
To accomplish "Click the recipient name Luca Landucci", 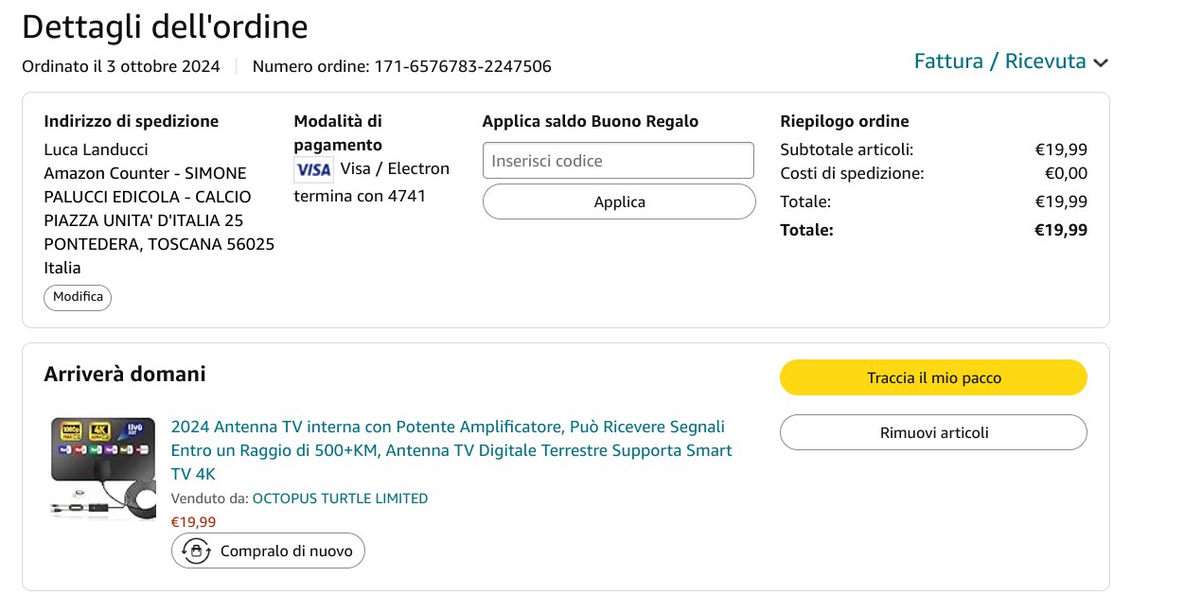I will pos(97,149).
